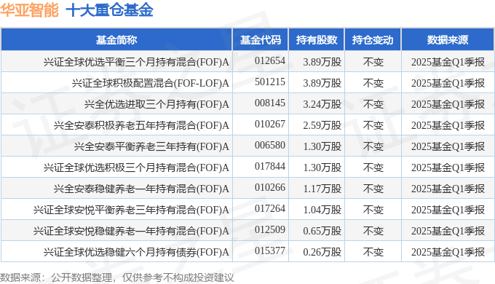Select fund code 501215
The height and width of the screenshot is (284, 495).
pyautogui.click(x=270, y=82)
